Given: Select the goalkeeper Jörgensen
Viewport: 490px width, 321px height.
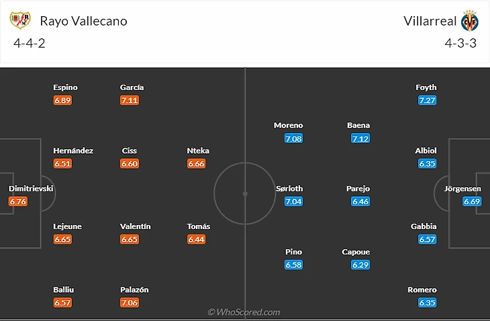Looking at the screenshot, I should [463, 189].
